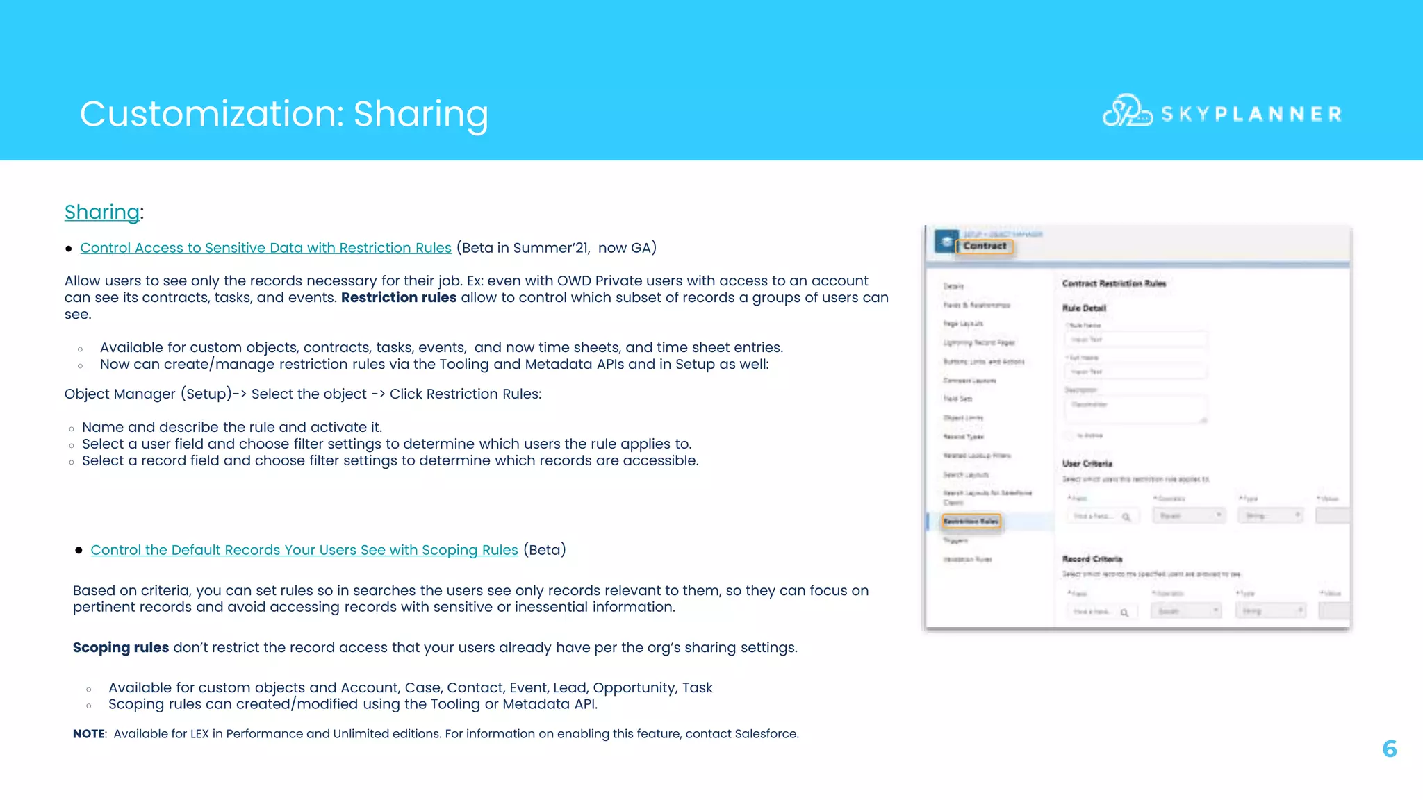1423x800 pixels.
Task: Click the Rule Detail section heading
Action: coord(1084,308)
